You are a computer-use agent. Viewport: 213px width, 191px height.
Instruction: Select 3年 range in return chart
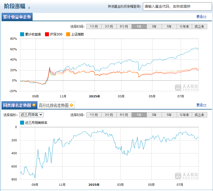coord(154,26)
